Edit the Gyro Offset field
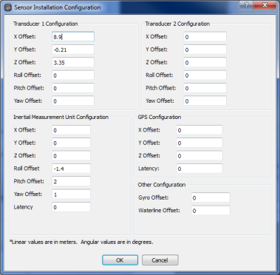The image size is (280, 275). click(x=211, y=197)
